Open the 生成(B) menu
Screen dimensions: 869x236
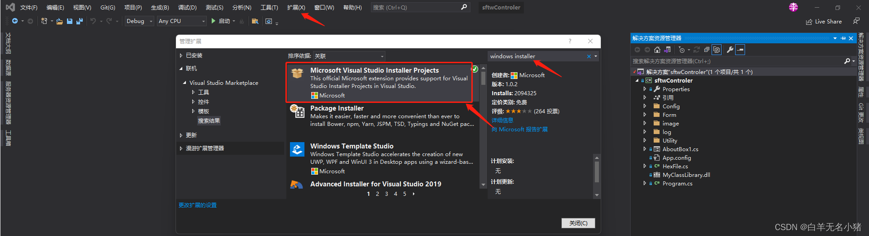(x=160, y=8)
